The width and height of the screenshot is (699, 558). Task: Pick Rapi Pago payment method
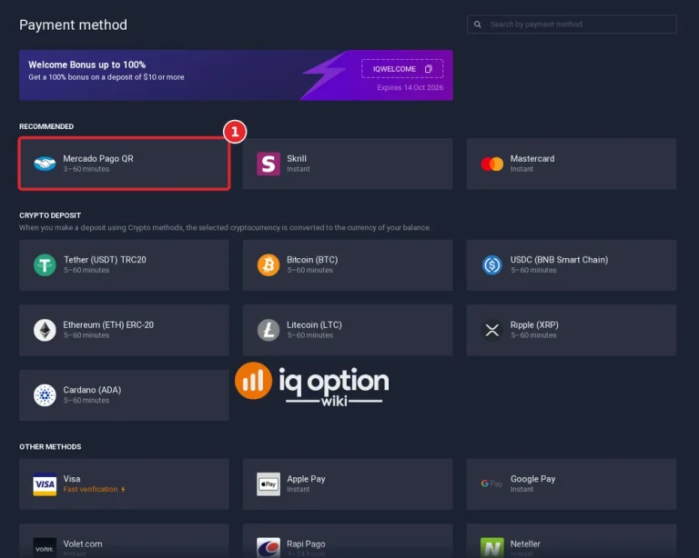348,541
